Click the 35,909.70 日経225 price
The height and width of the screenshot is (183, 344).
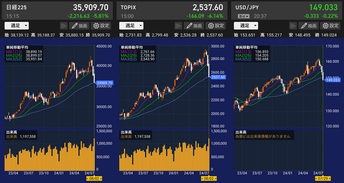pyautogui.click(x=91, y=7)
